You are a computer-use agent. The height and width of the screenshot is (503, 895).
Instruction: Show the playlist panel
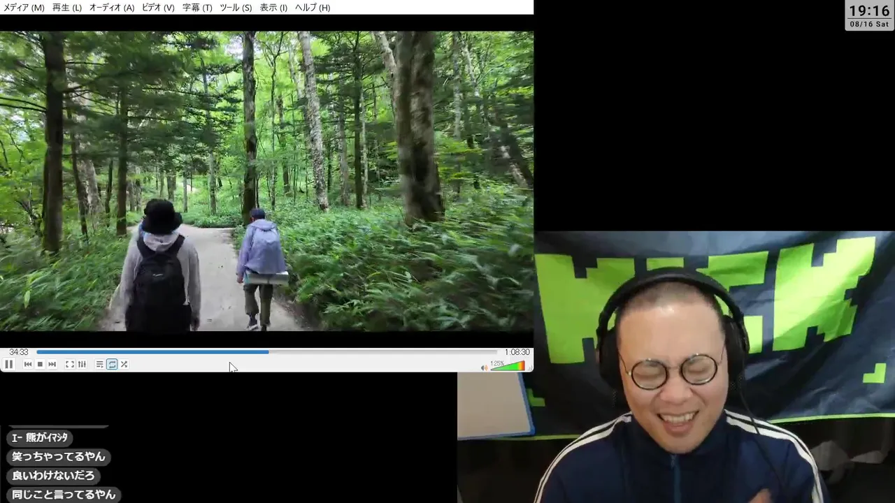pyautogui.click(x=100, y=364)
